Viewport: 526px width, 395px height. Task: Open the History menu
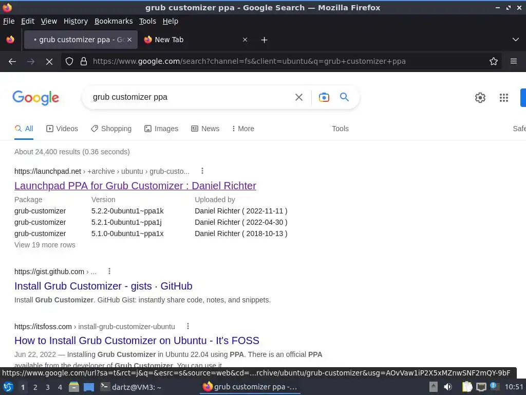click(76, 21)
